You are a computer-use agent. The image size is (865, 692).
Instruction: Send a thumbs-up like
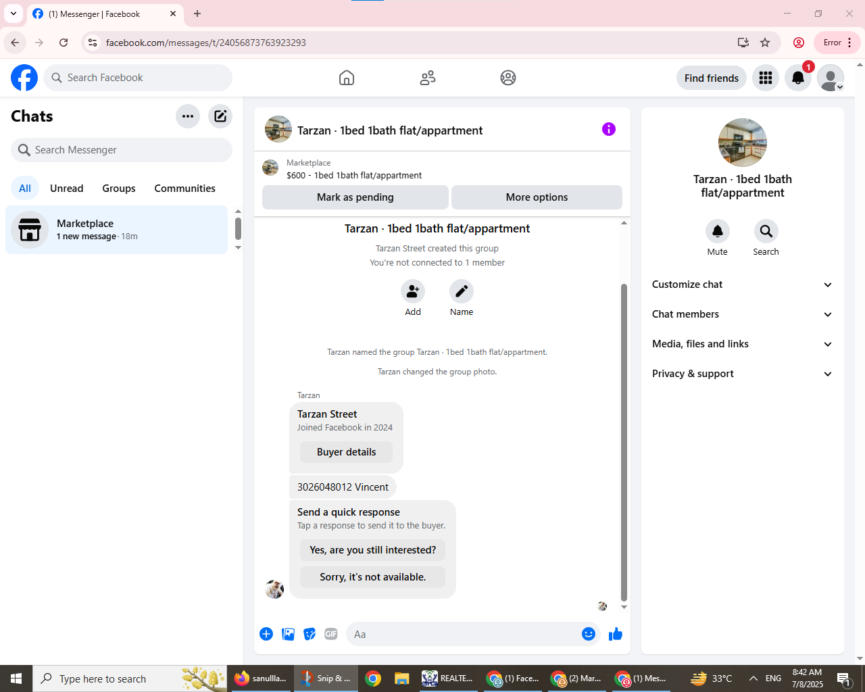tap(616, 634)
